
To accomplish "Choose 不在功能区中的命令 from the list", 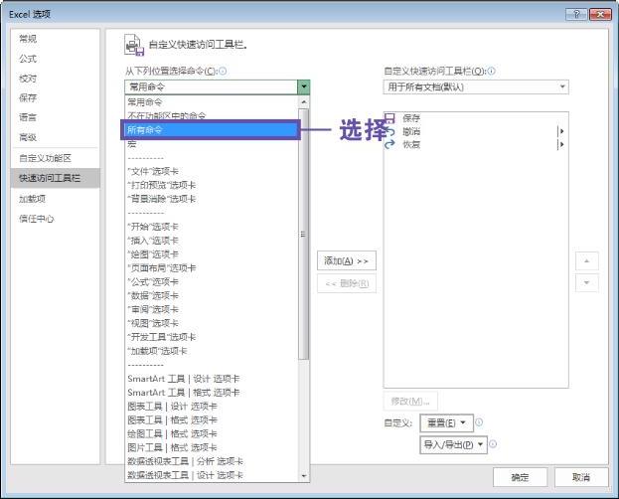I will (x=212, y=115).
